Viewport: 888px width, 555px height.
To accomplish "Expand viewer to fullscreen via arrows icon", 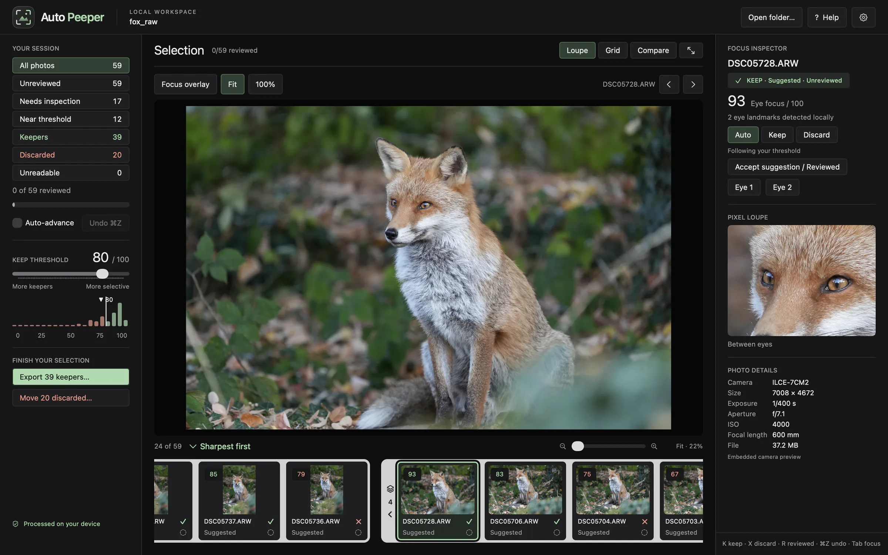I will [691, 50].
